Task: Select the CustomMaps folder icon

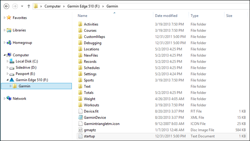Action: click(x=80, y=36)
